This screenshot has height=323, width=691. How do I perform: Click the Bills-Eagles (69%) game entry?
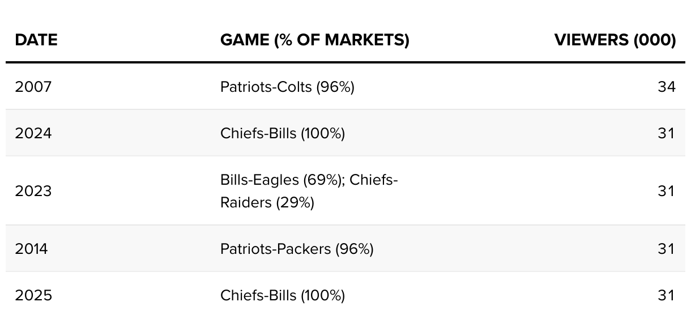(282, 180)
